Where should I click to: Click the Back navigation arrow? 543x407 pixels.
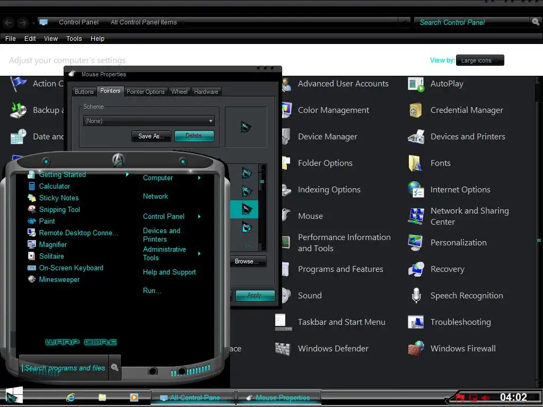[x=8, y=23]
